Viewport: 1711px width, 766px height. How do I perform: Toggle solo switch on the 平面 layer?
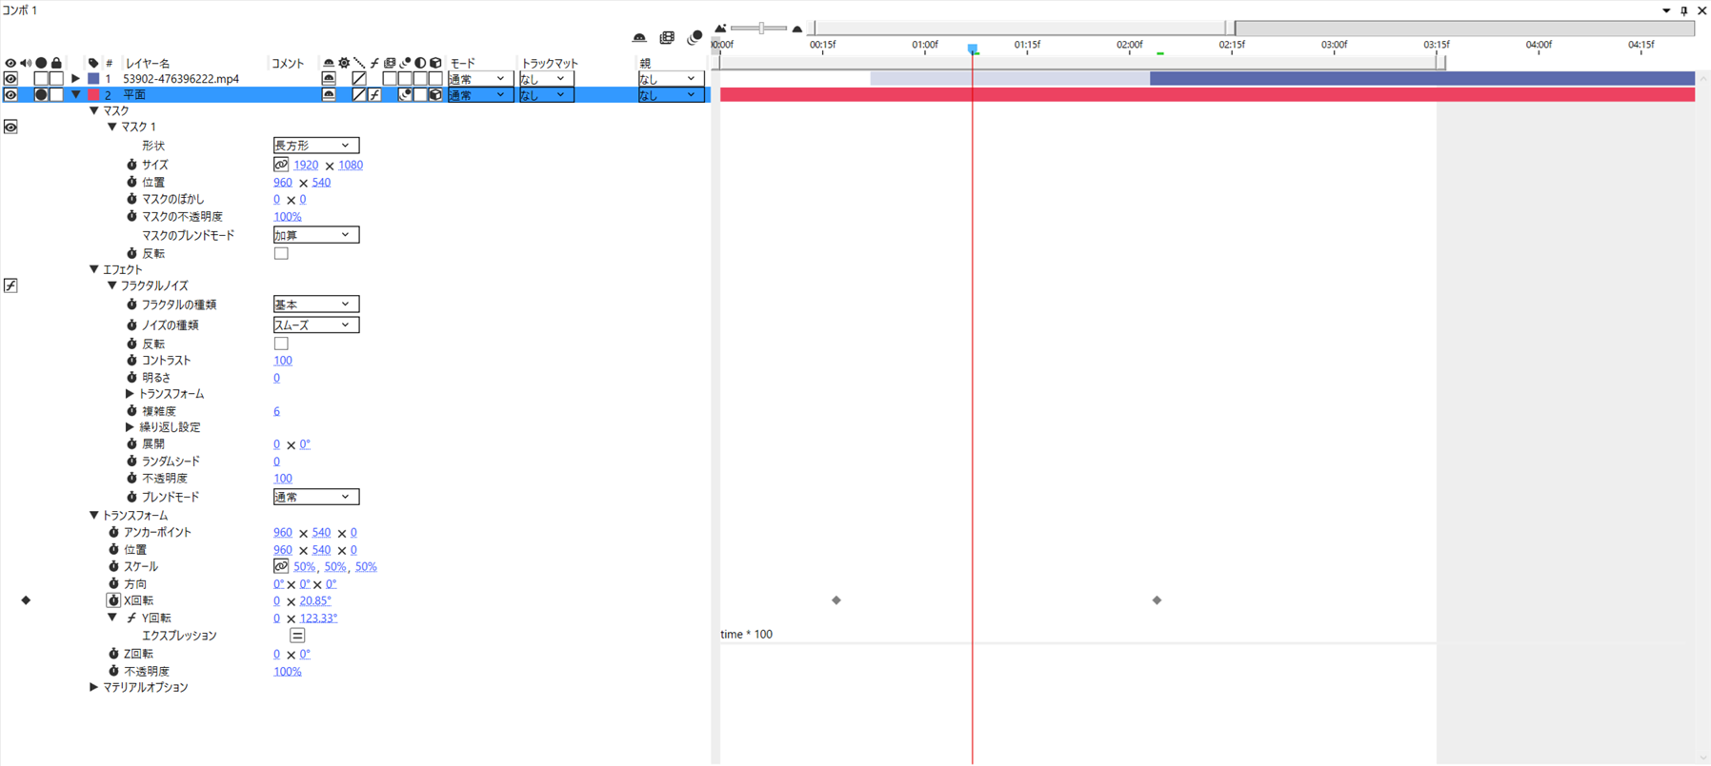click(x=41, y=95)
